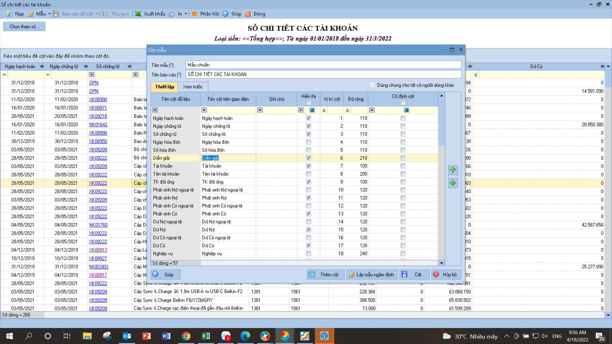Click the Giúp help icon in toolbar

[x=225, y=14]
